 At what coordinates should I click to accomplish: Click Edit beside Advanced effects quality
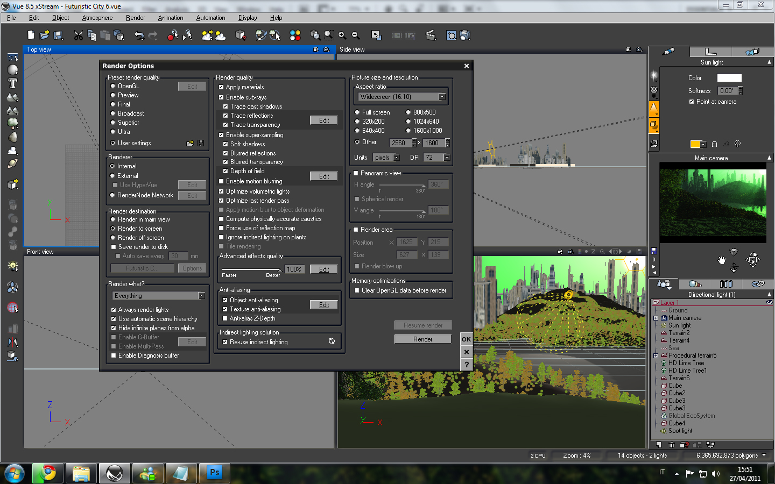[x=324, y=269]
